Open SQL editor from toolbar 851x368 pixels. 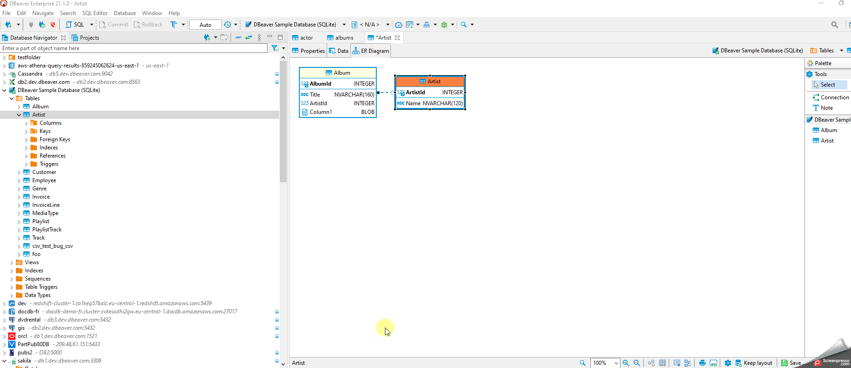[75, 25]
